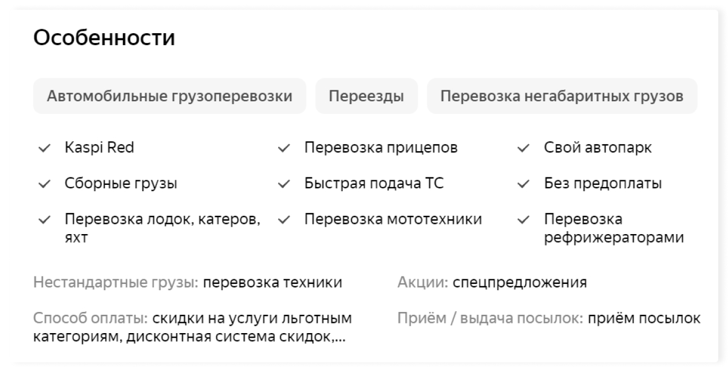The width and height of the screenshot is (728, 372).
Task: Click the Свой автопарк feature text
Action: coord(598,148)
